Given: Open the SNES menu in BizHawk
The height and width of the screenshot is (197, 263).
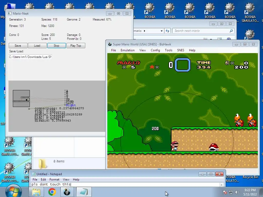Looking at the screenshot, I should (x=181, y=50).
